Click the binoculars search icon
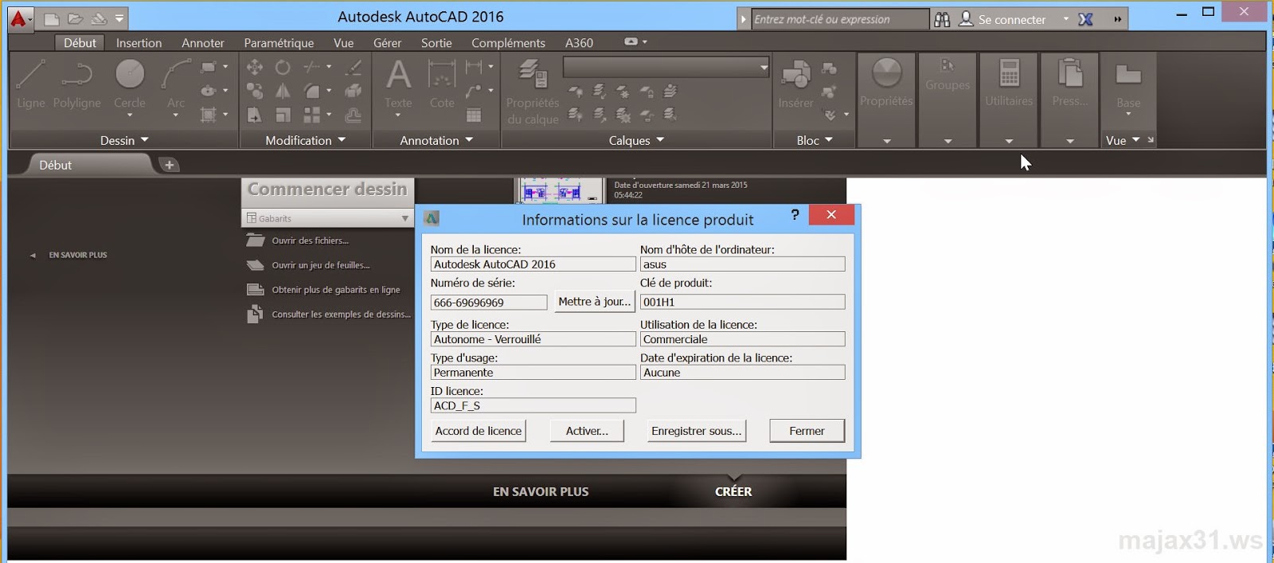 click(x=942, y=19)
